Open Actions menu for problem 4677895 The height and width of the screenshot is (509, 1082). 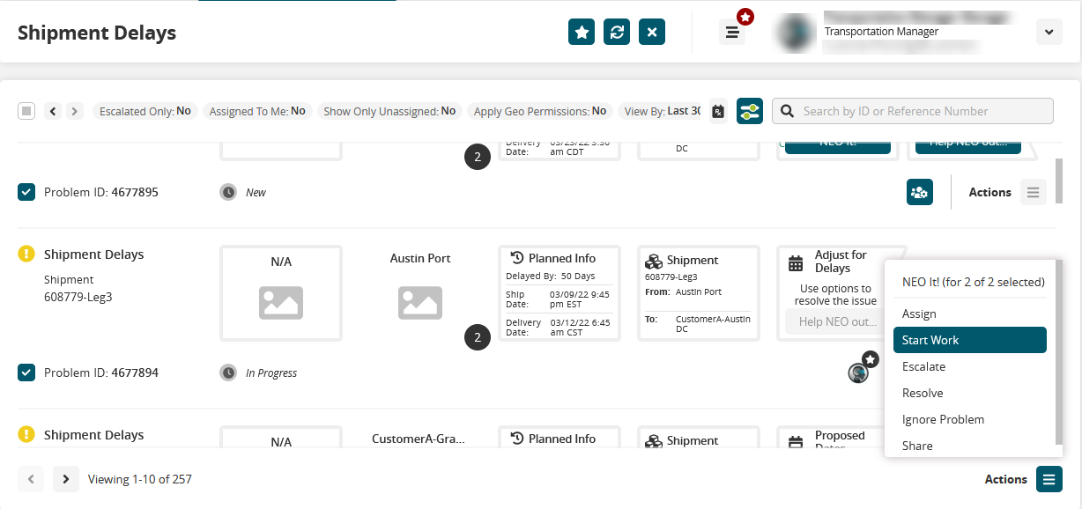(1034, 192)
